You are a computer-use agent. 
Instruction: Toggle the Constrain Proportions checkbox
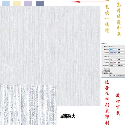(103, 71)
